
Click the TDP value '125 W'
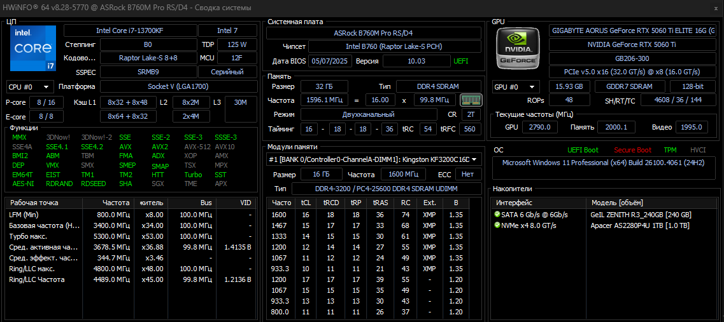238,44
